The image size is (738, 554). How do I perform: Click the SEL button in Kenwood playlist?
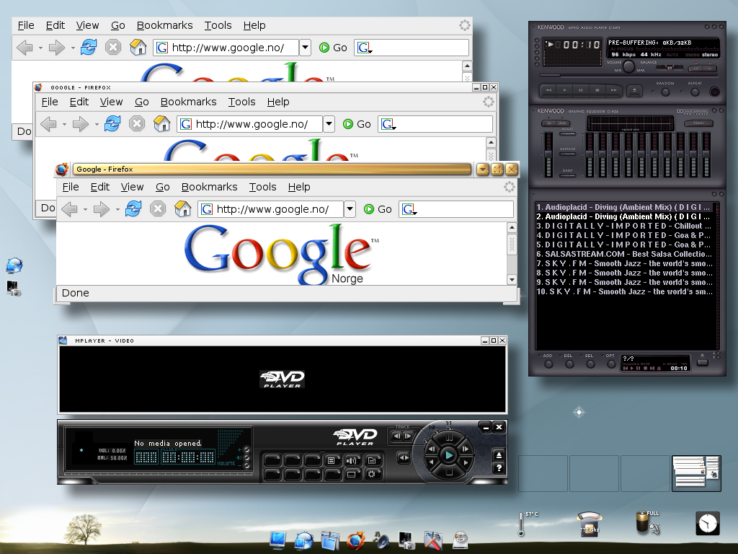coord(590,364)
